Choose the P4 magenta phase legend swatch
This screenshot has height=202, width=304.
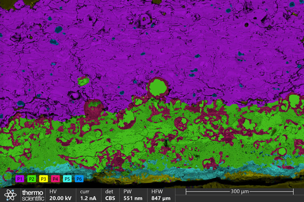click(x=55, y=179)
